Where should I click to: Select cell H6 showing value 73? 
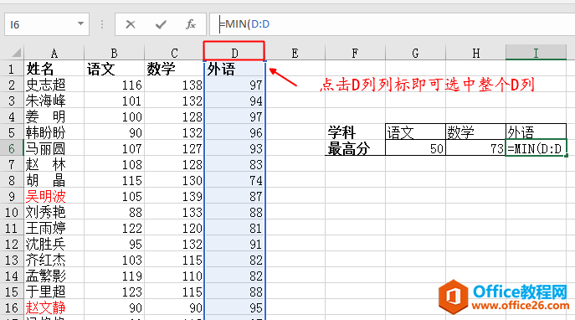point(475,148)
